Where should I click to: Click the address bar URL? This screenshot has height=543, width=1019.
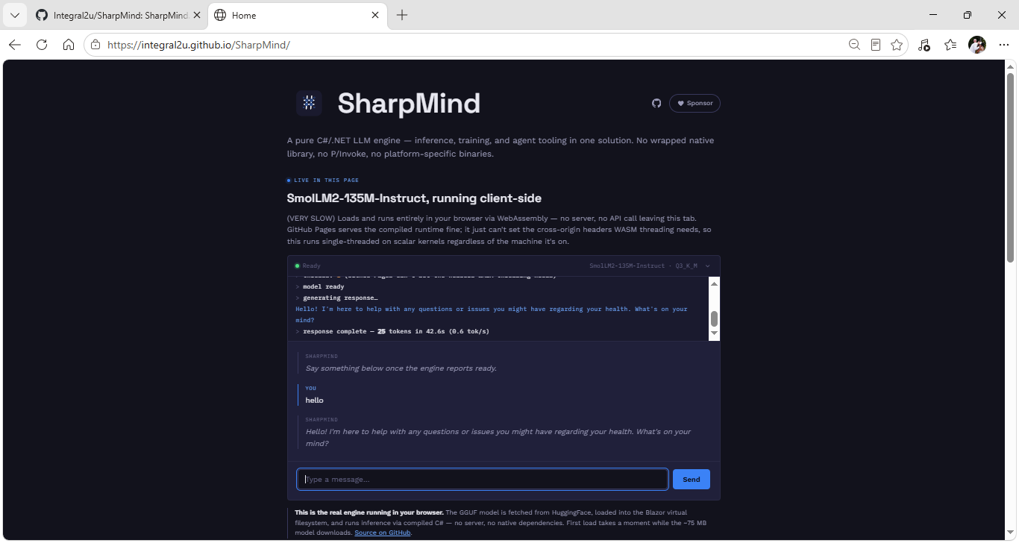click(198, 45)
